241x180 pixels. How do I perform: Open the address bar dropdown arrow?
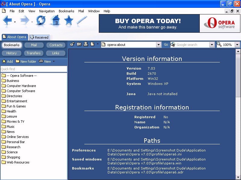click(158, 45)
